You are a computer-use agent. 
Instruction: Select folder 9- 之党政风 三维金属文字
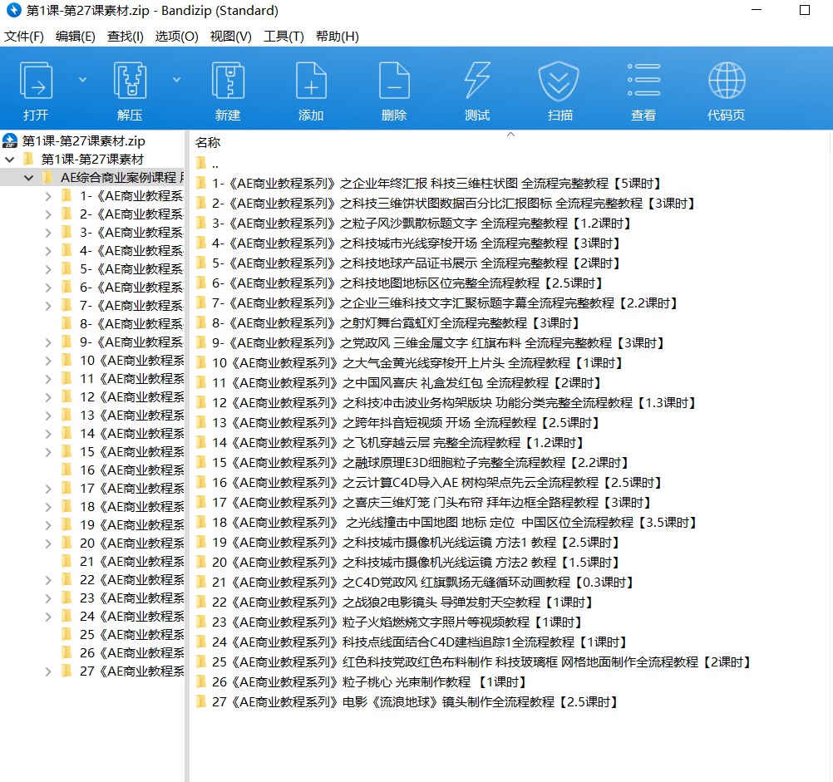438,343
